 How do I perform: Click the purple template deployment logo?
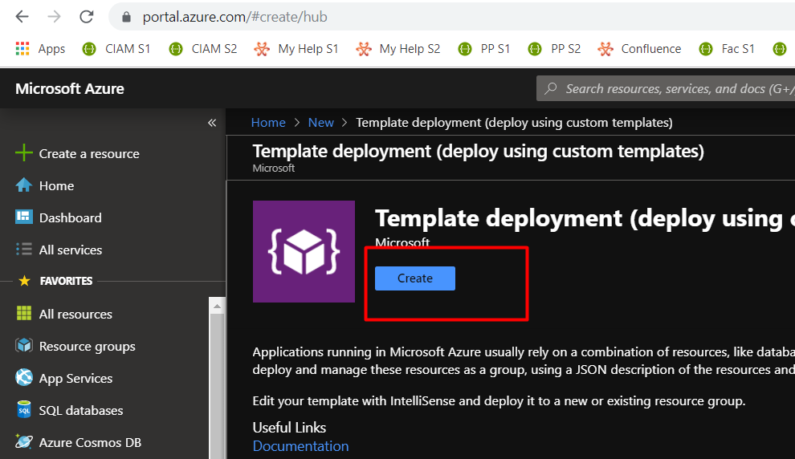click(304, 251)
